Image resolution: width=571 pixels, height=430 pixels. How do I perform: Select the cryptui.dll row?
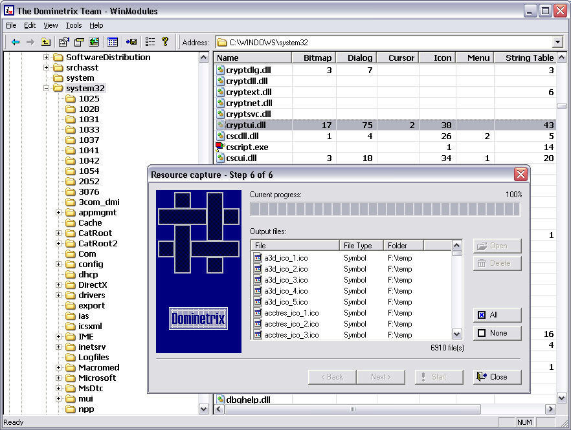point(385,125)
